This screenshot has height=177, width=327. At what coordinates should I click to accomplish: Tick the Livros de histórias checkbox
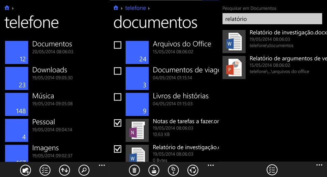click(118, 97)
